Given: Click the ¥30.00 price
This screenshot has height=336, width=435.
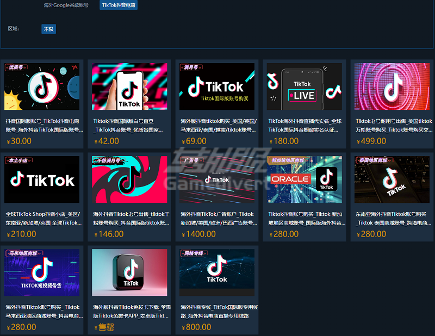Looking at the screenshot, I should coord(19,141).
